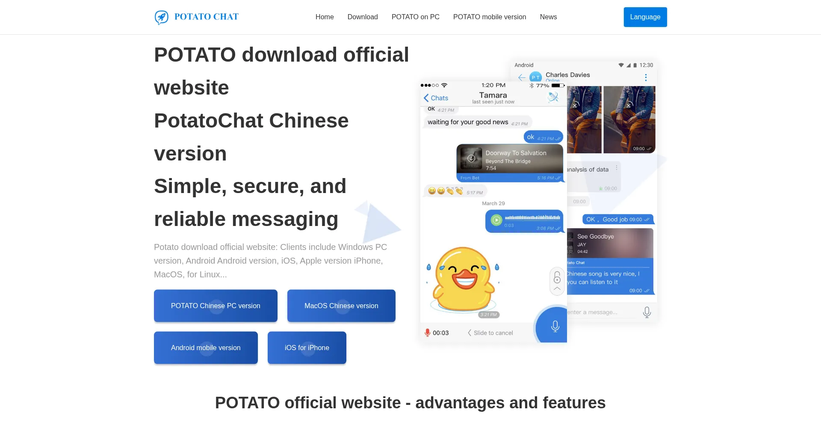The height and width of the screenshot is (425, 821).
Task: Click the microphone icon in message input
Action: point(647,312)
